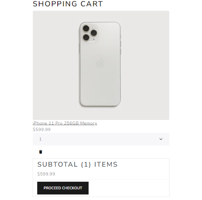Click the side volume buttons on the iPhone image
The image size is (202, 200).
[121, 48]
